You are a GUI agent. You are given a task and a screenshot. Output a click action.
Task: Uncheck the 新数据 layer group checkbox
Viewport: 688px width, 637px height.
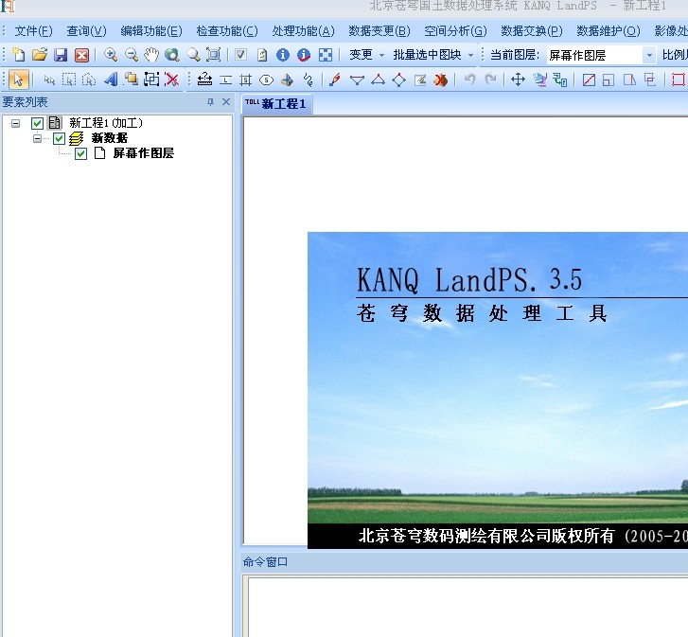tap(59, 138)
